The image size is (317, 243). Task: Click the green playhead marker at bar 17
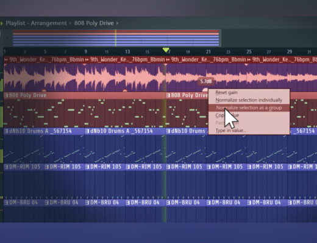coord(166,50)
